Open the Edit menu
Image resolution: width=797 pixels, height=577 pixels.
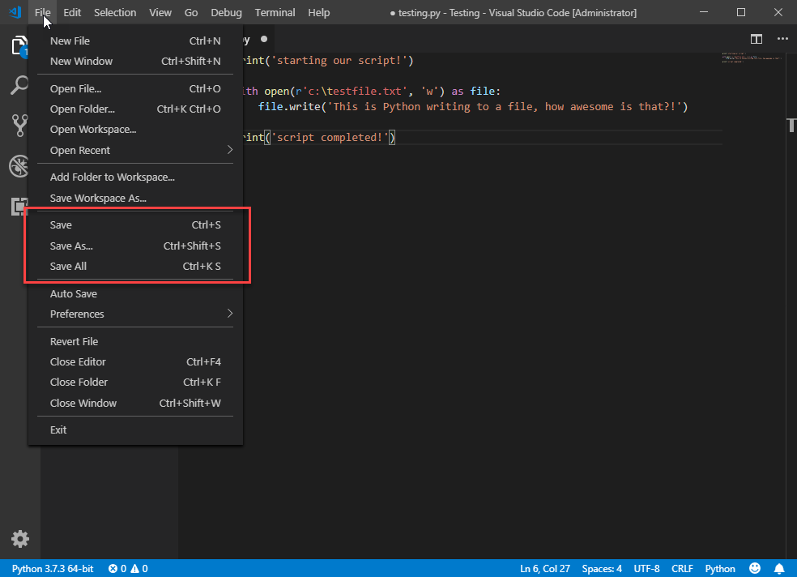pos(72,12)
